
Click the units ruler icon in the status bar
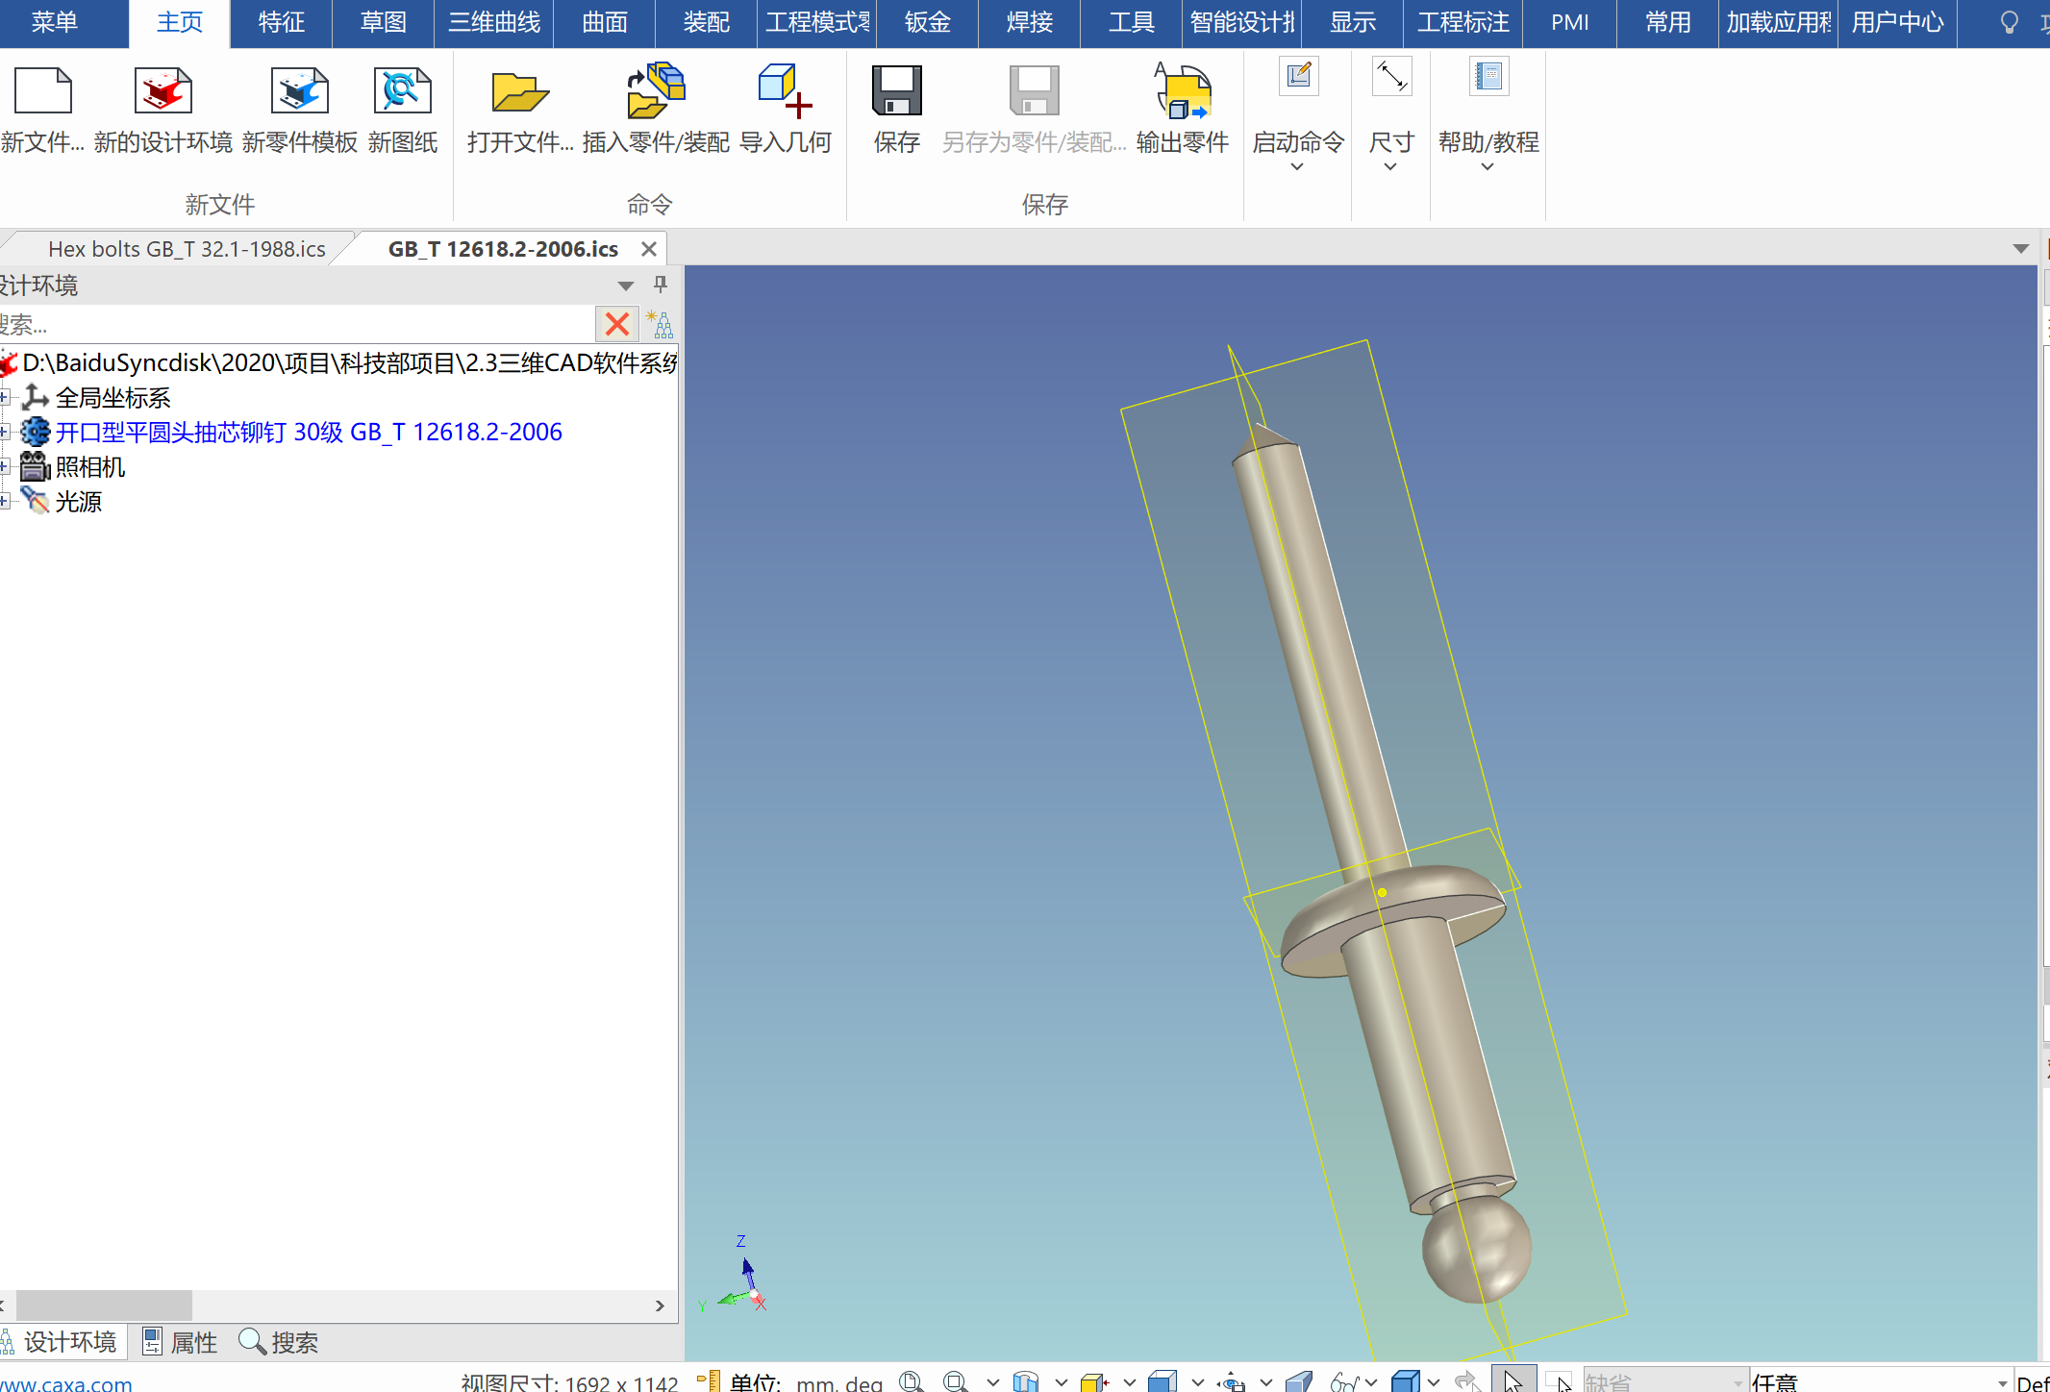pos(709,1381)
